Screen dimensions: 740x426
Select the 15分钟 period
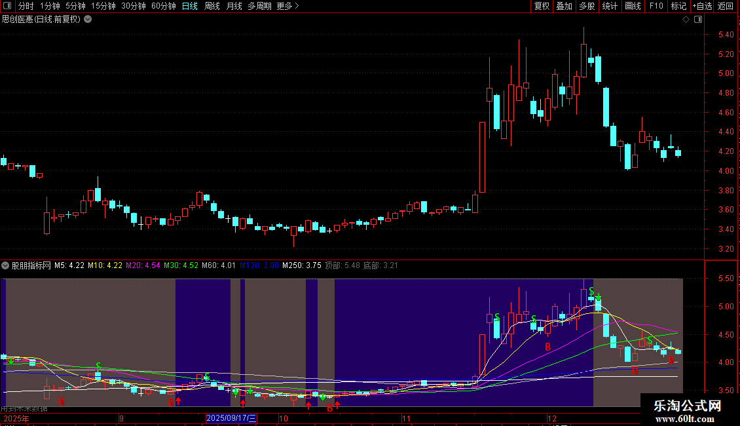(x=103, y=6)
